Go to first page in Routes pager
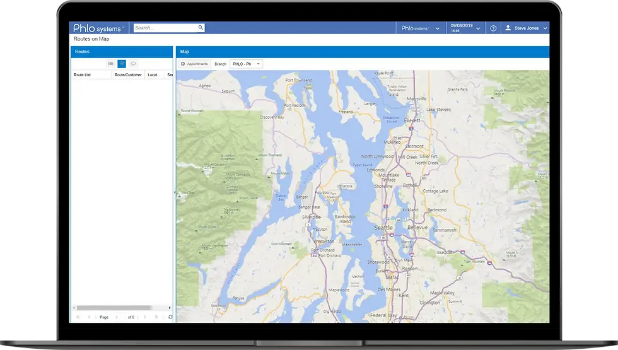The height and width of the screenshot is (350, 618). (78, 317)
